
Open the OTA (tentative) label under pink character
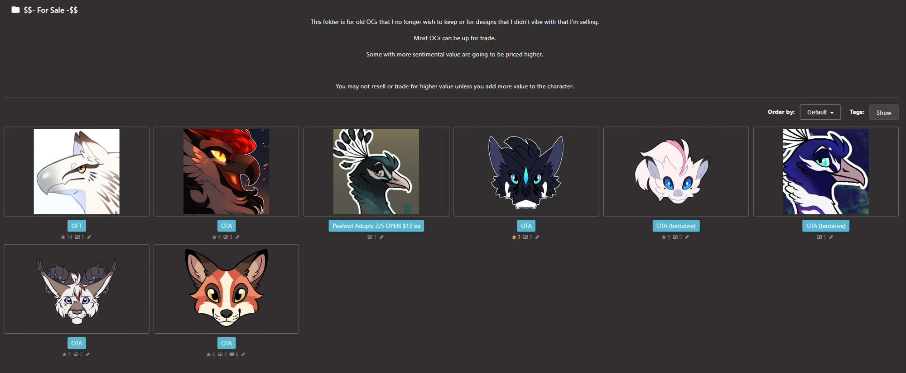coord(676,226)
